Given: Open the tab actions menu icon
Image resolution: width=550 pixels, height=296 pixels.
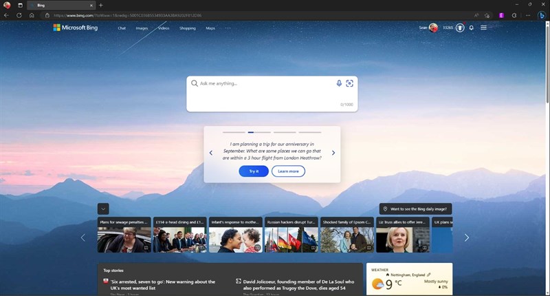Looking at the screenshot, I should (20, 6).
